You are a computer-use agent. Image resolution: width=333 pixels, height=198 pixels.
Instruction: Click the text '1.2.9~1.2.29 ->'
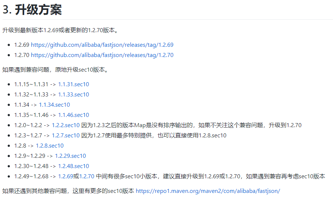coord(34,156)
